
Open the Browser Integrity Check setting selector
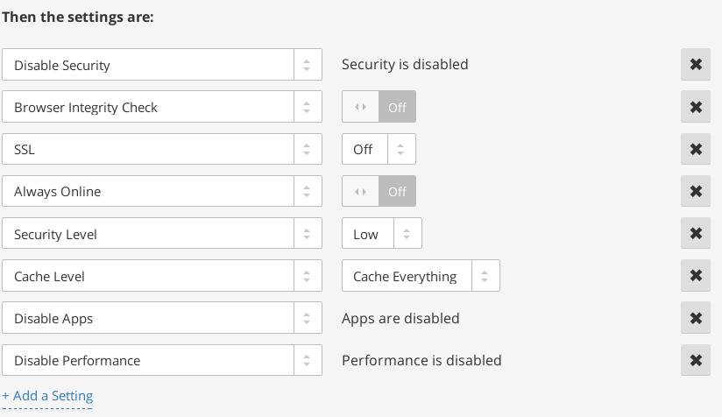coord(163,107)
